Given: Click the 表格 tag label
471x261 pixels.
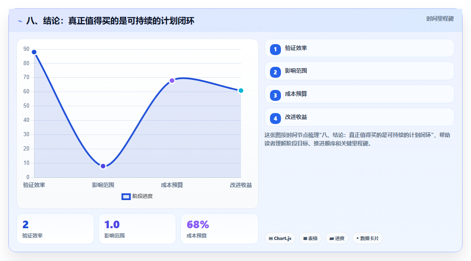Looking at the screenshot, I should click(x=313, y=238).
